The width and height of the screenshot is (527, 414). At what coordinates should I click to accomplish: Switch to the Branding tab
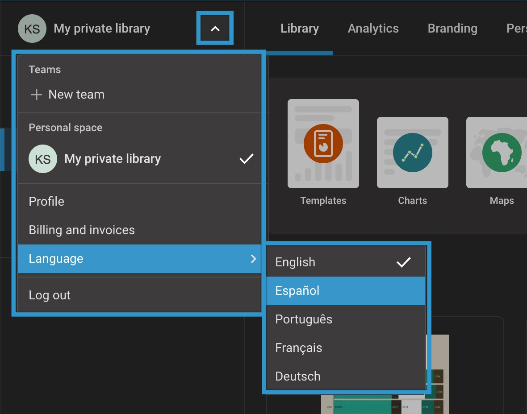452,29
